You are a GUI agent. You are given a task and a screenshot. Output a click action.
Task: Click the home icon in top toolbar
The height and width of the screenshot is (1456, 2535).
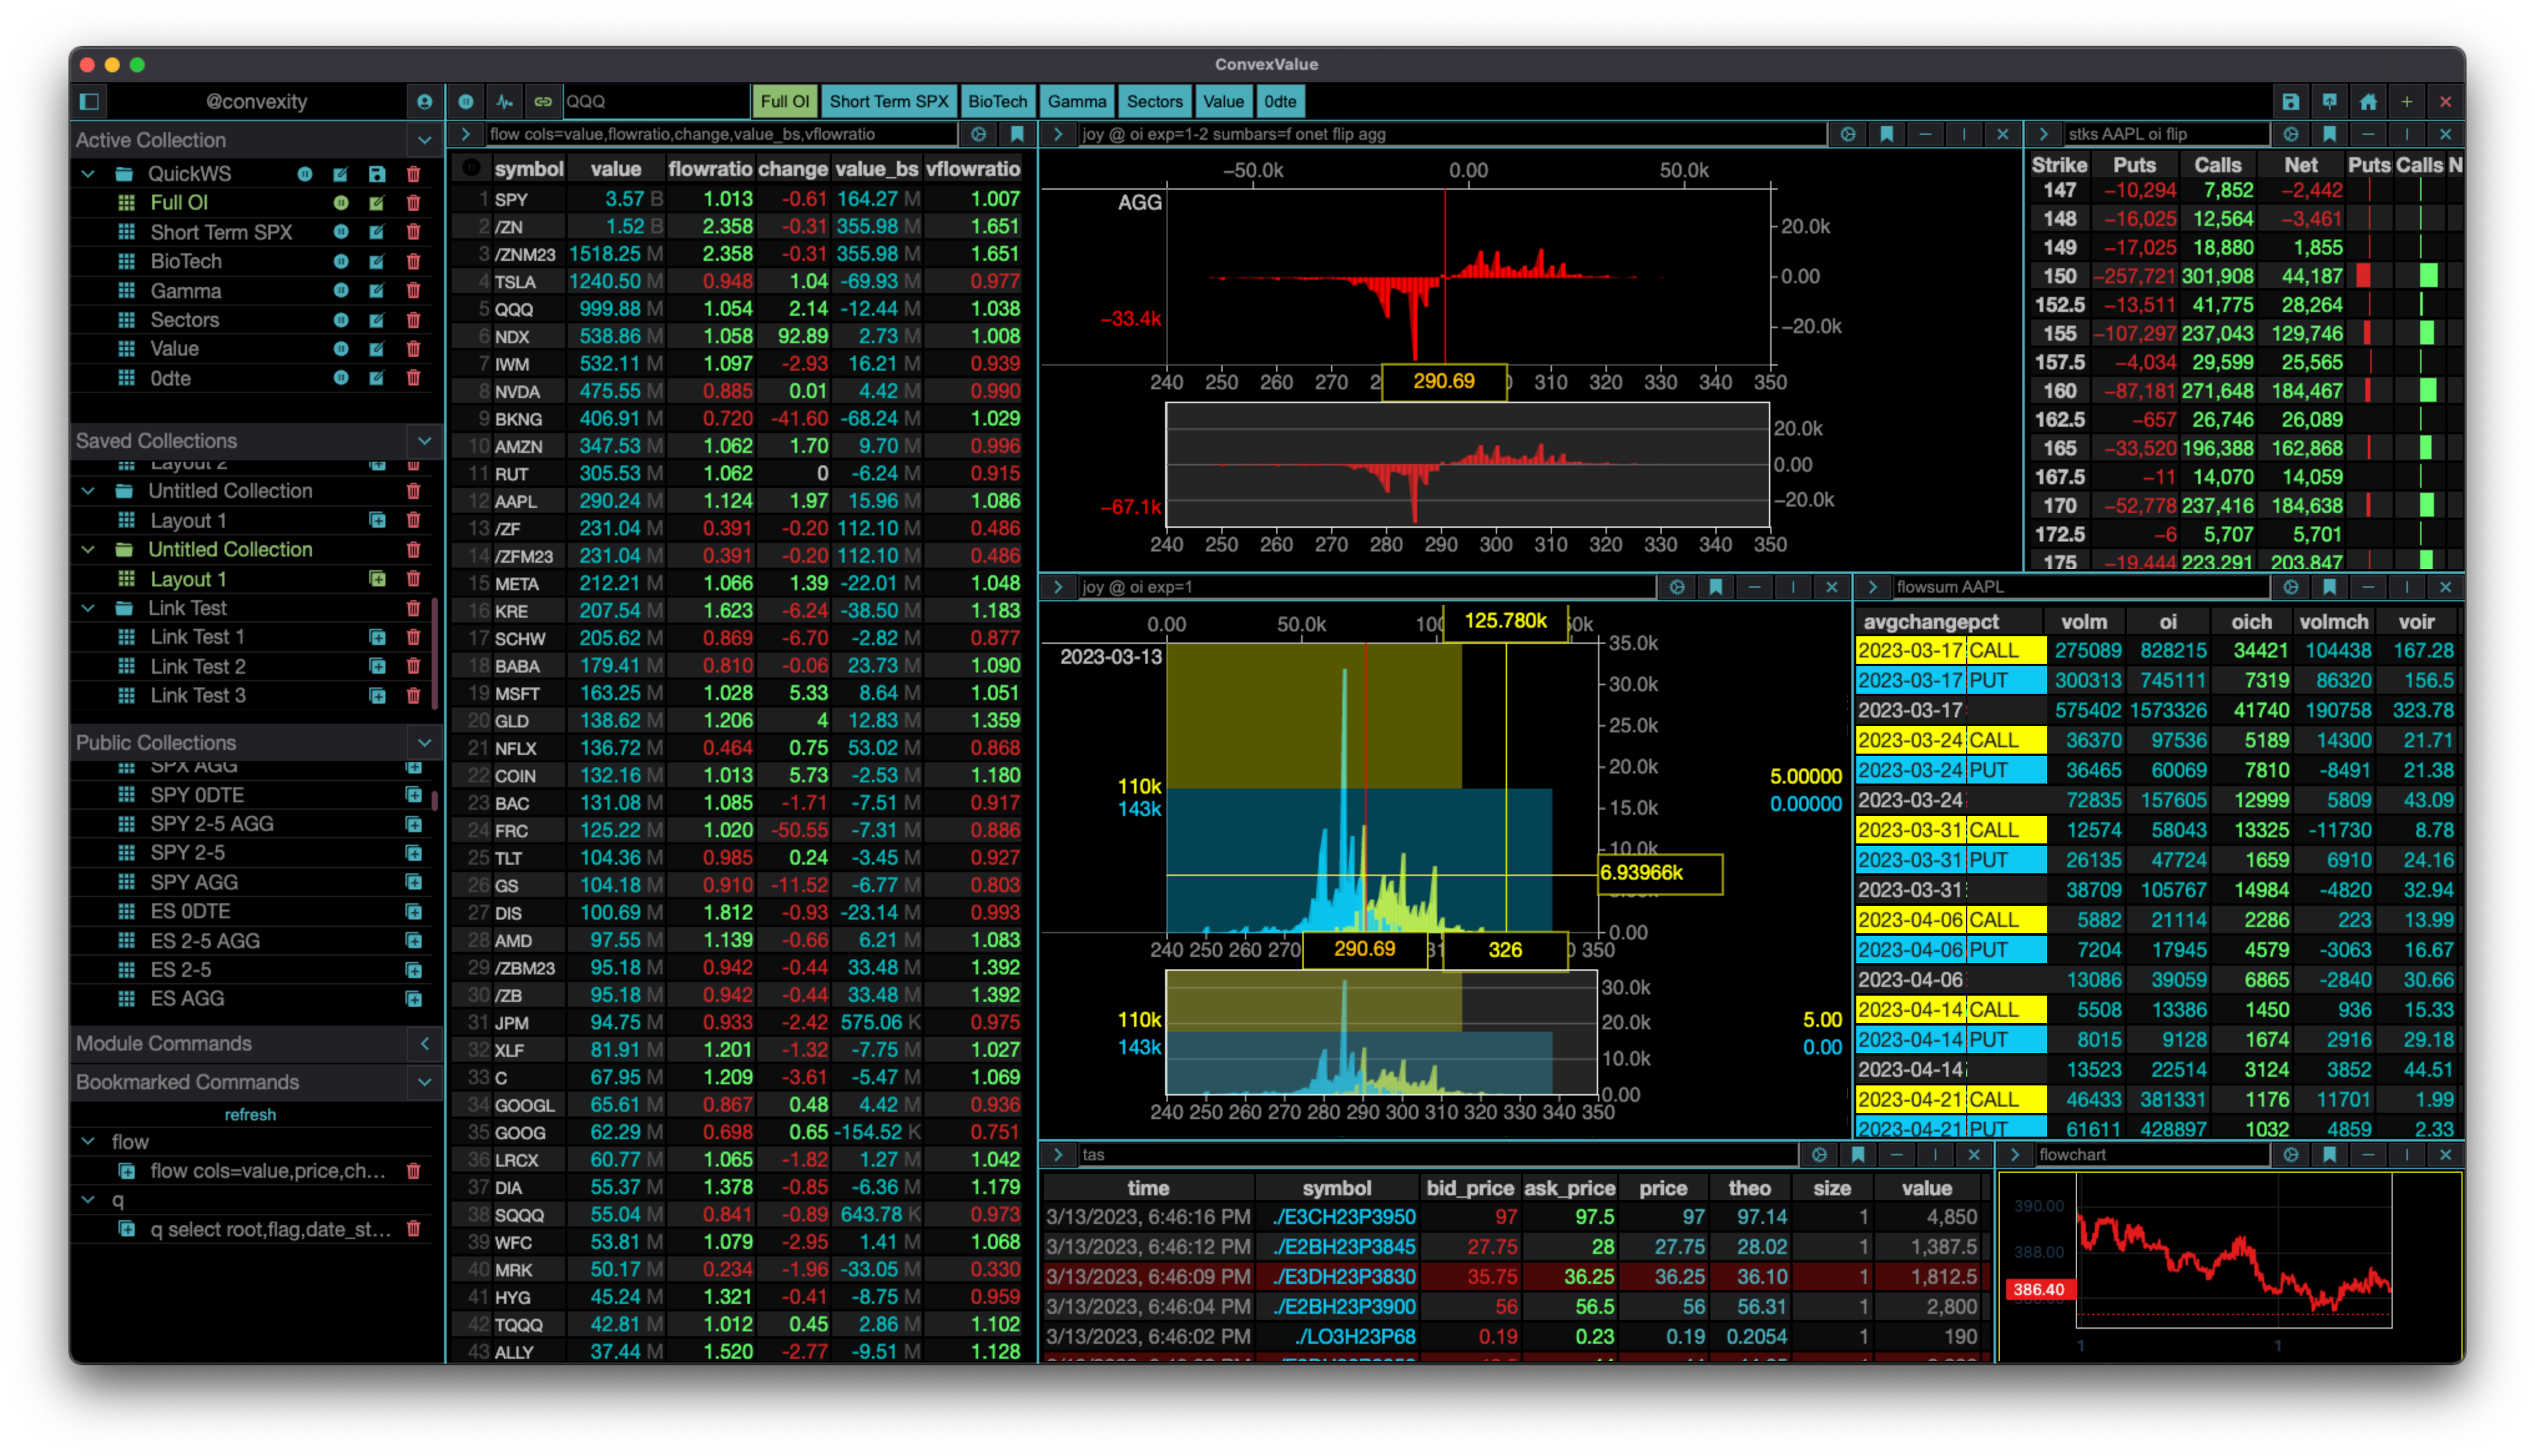click(2368, 101)
